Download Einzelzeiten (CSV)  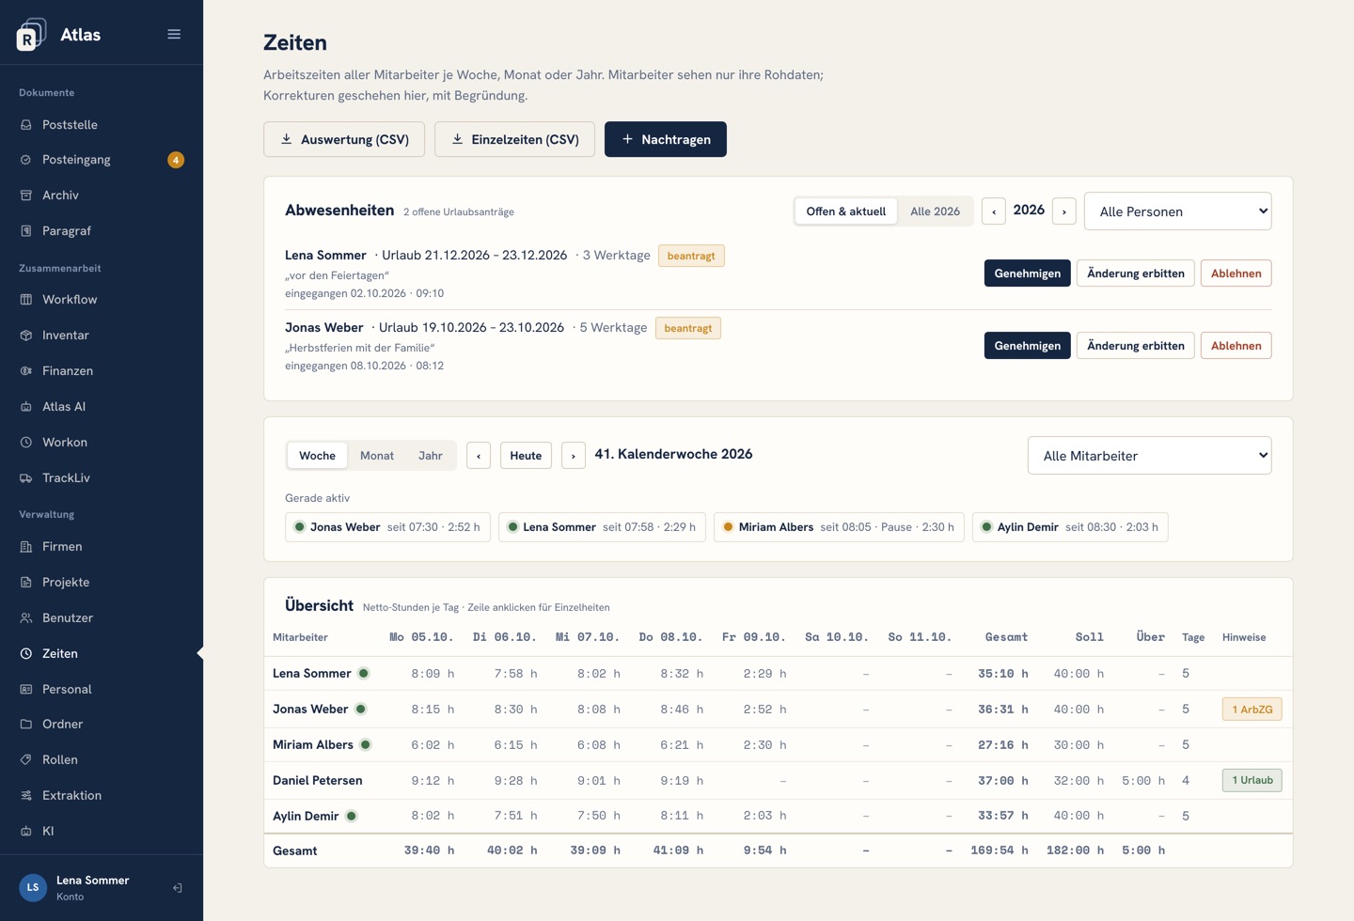[514, 139]
